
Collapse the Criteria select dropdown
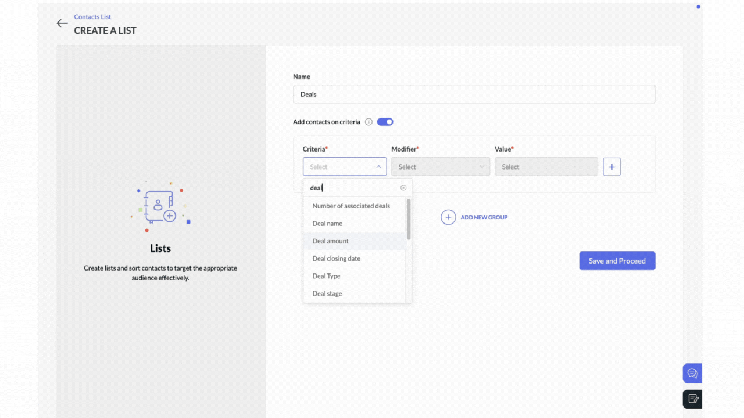[x=345, y=167]
